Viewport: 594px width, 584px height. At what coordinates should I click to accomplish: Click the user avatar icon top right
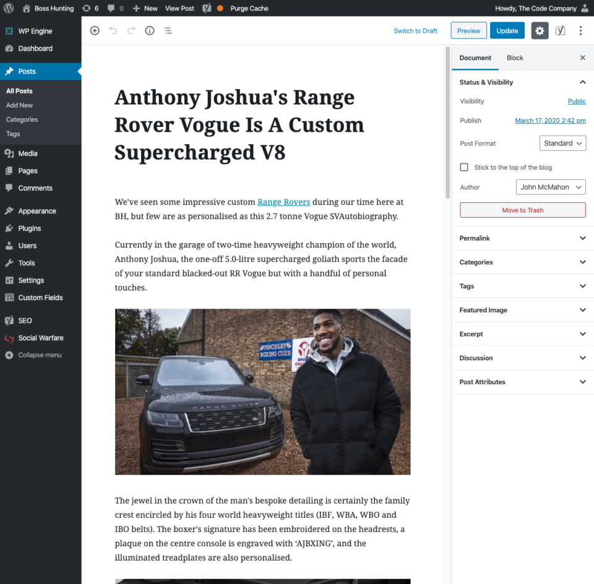pos(585,8)
